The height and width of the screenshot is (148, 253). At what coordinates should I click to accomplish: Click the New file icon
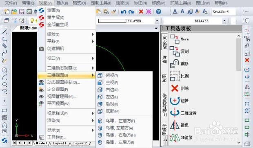coord(7,11)
